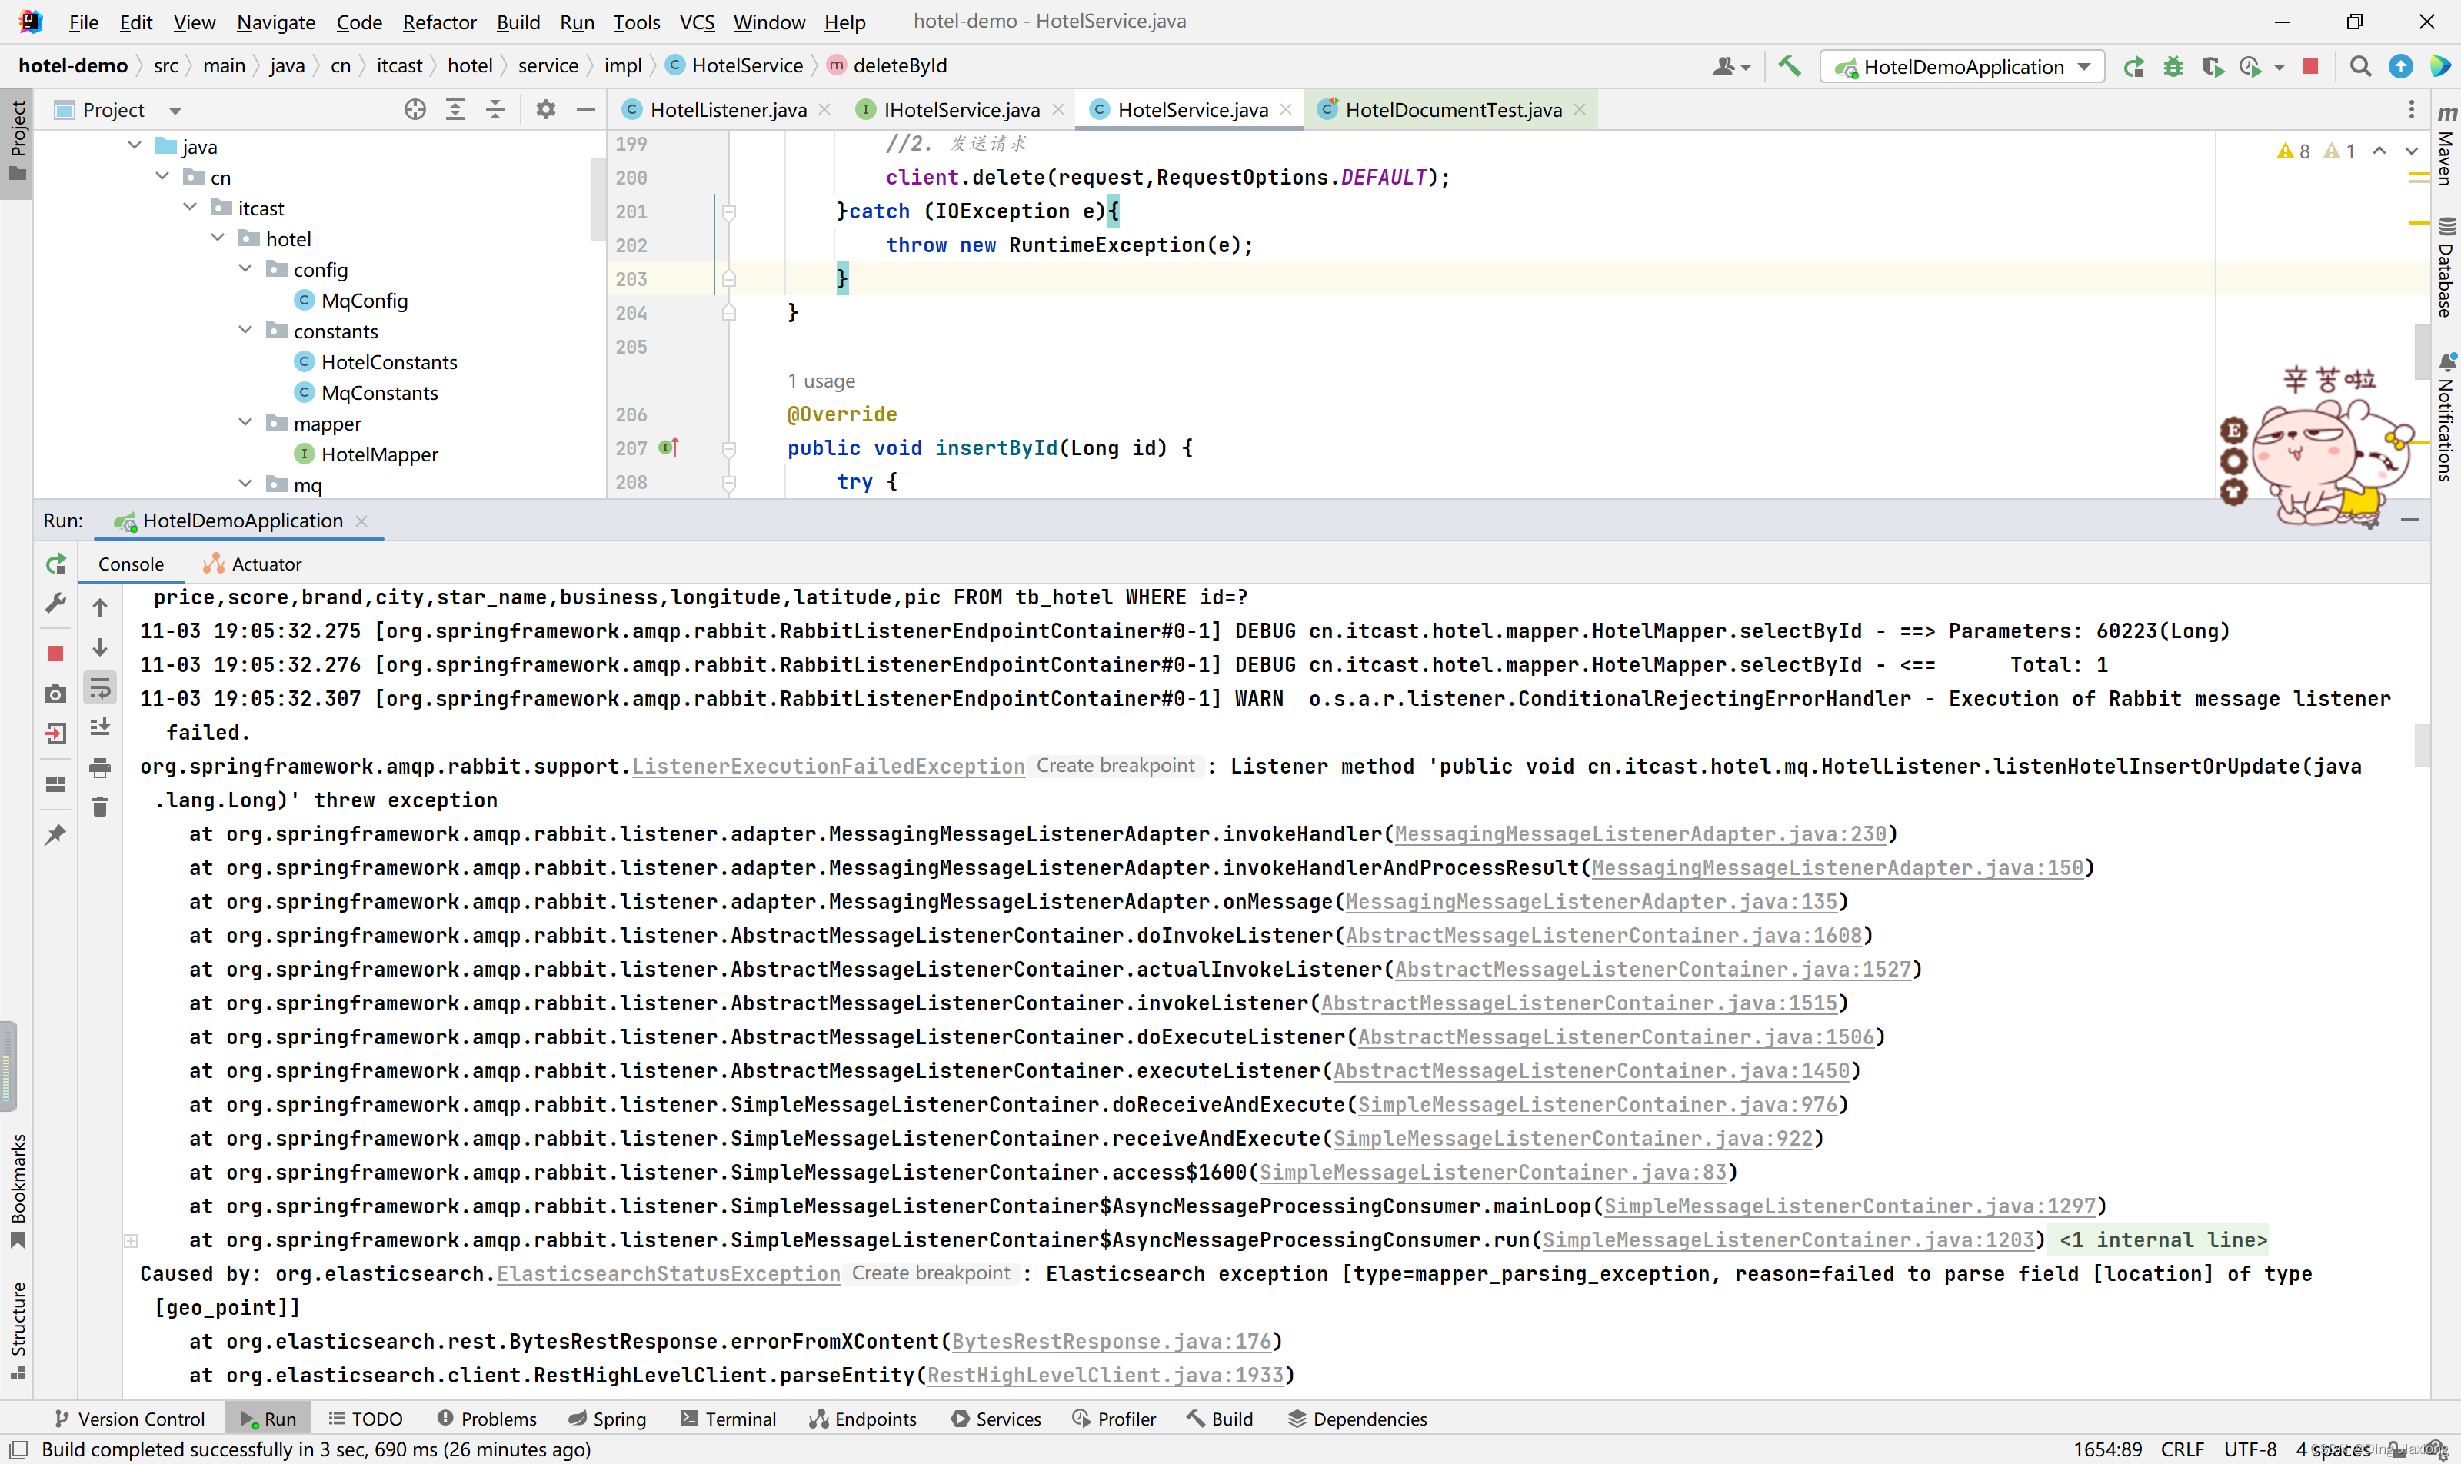
Task: Open HotelMapper in the project tree
Action: pos(379,454)
